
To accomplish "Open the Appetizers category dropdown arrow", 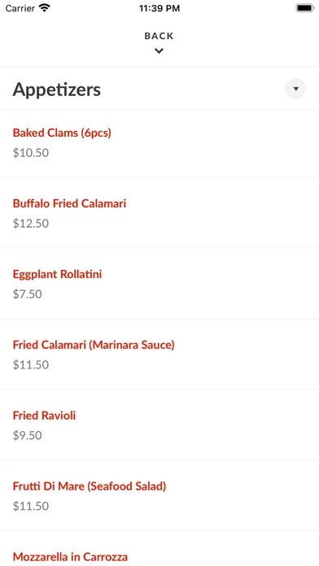I will (x=295, y=89).
